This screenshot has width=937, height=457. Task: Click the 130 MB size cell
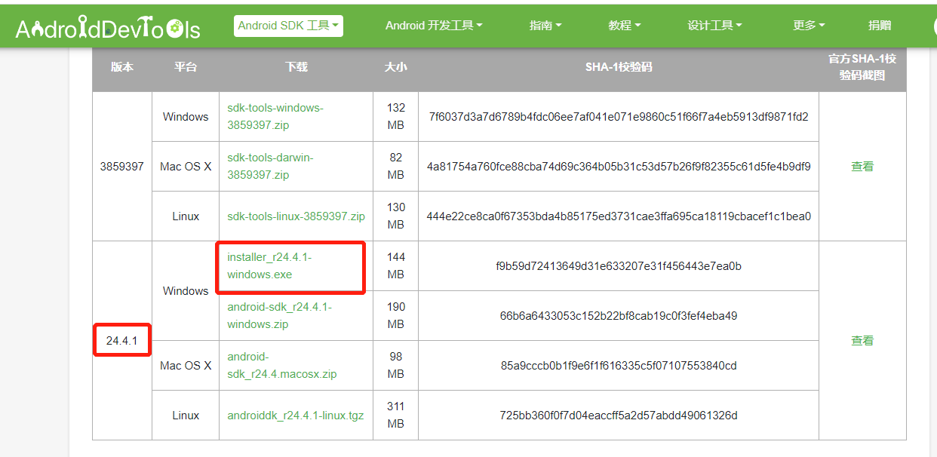396,216
